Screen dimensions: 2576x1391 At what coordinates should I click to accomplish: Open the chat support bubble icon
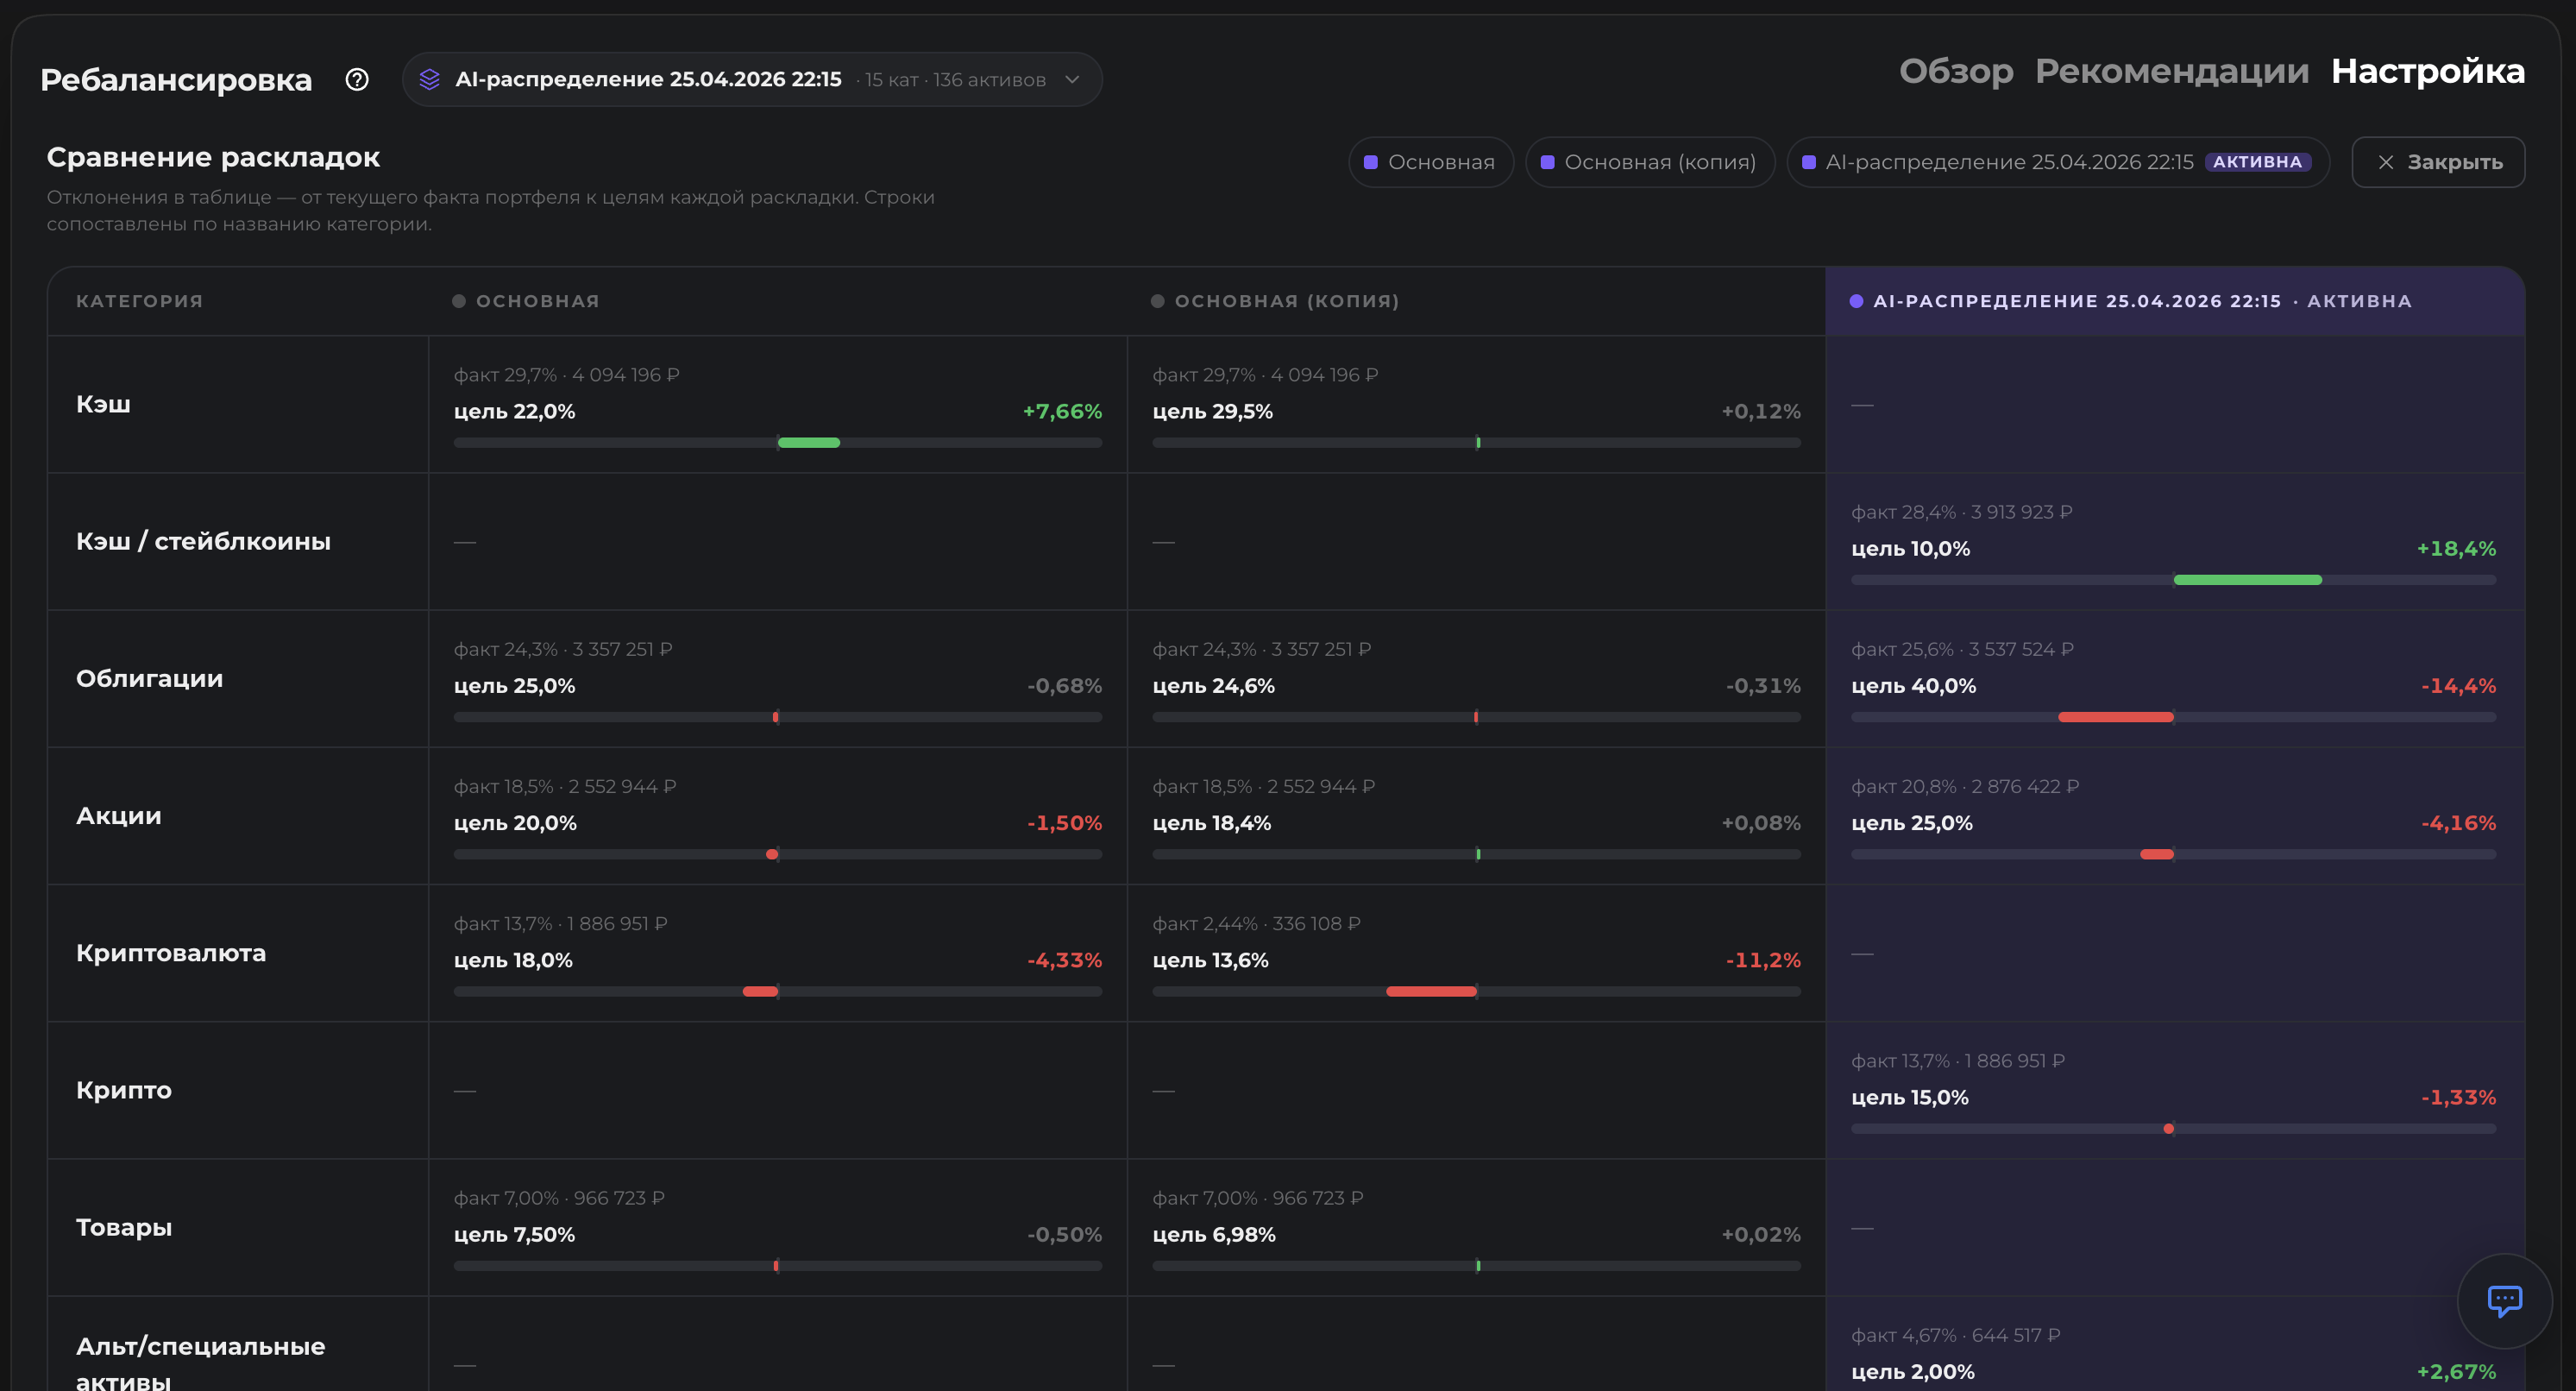click(2504, 1301)
